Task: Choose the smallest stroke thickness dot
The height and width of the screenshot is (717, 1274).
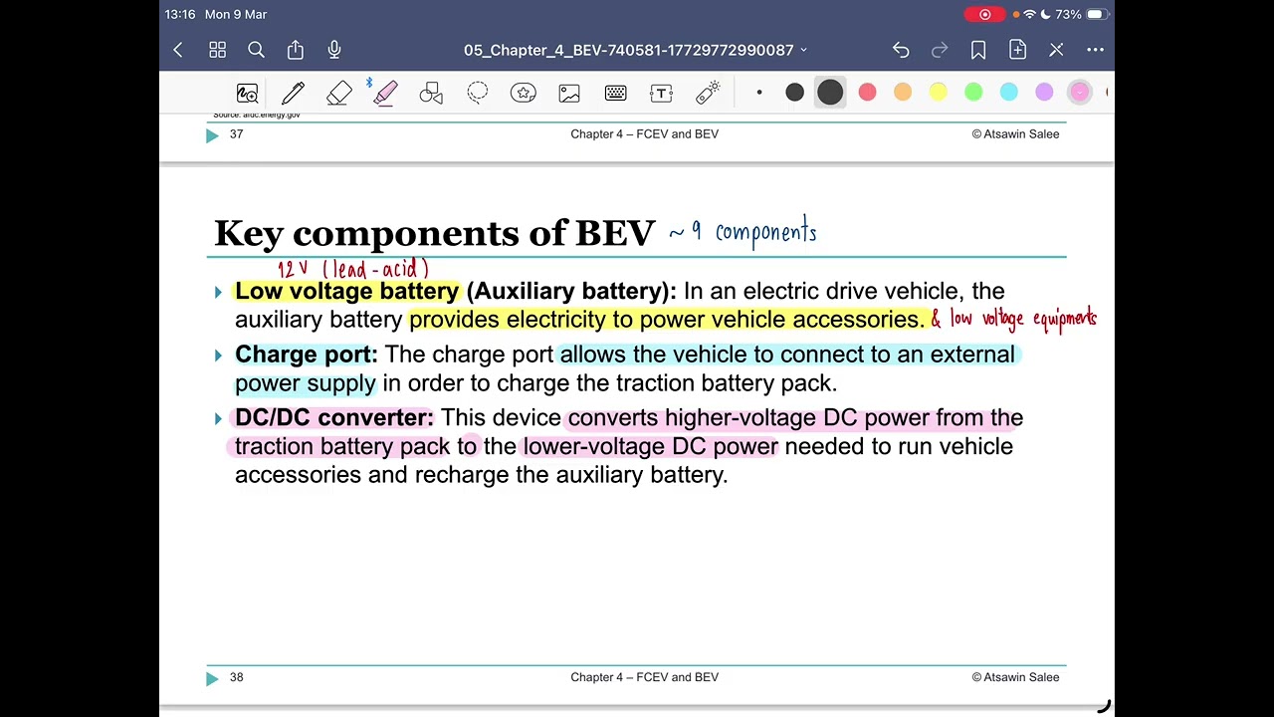Action: click(759, 93)
